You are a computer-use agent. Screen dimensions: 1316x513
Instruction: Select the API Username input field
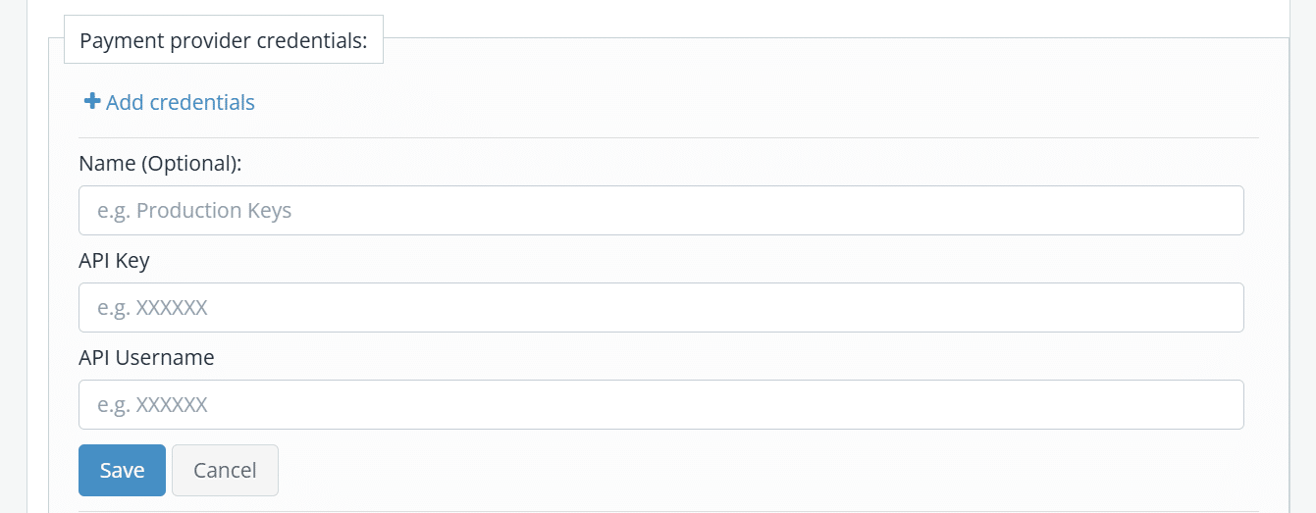(x=661, y=404)
